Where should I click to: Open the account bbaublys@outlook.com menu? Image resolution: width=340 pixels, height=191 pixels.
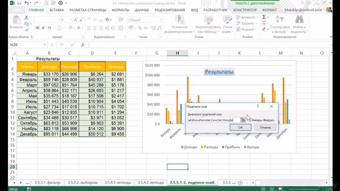pyautogui.click(x=304, y=10)
